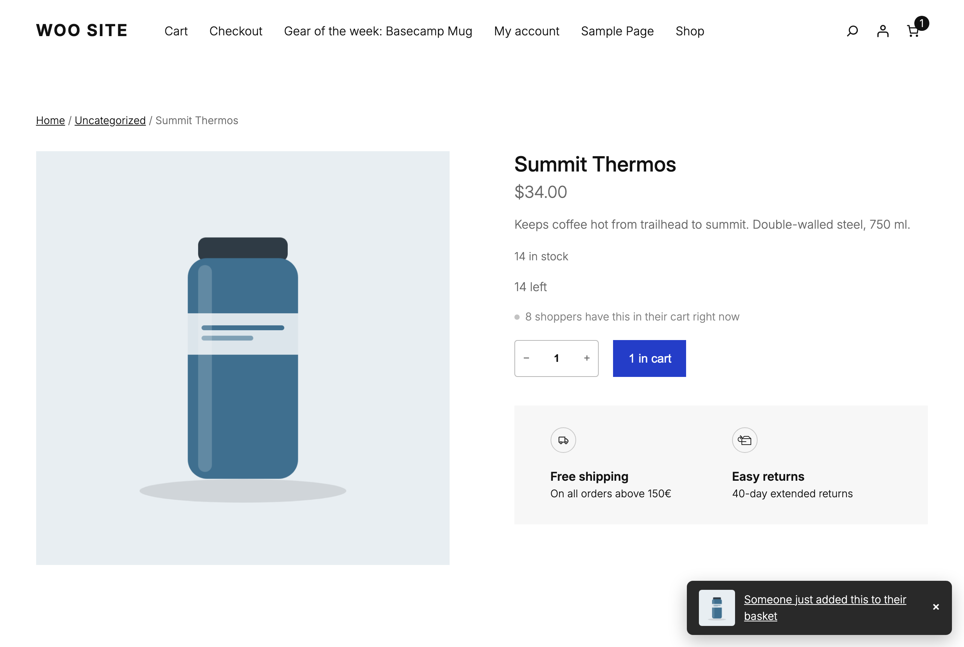
Task: Decrease quantity with the minus button
Action: coord(526,358)
